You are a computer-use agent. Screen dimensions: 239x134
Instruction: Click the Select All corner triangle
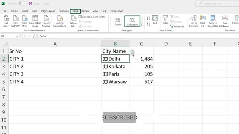pyautogui.click(x=6, y=44)
